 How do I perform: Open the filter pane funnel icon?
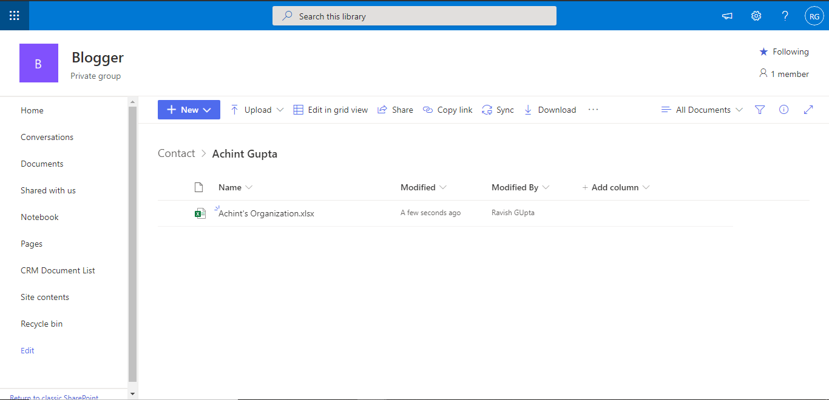[x=760, y=110]
